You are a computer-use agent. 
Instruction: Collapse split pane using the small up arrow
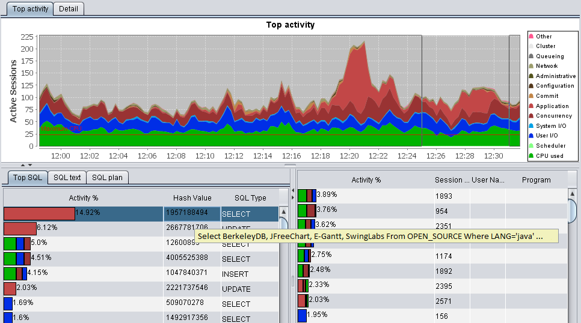click(23, 165)
